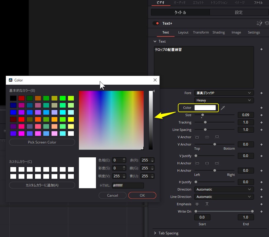
Task: Click in the color spectrum field
Action: click(x=111, y=120)
